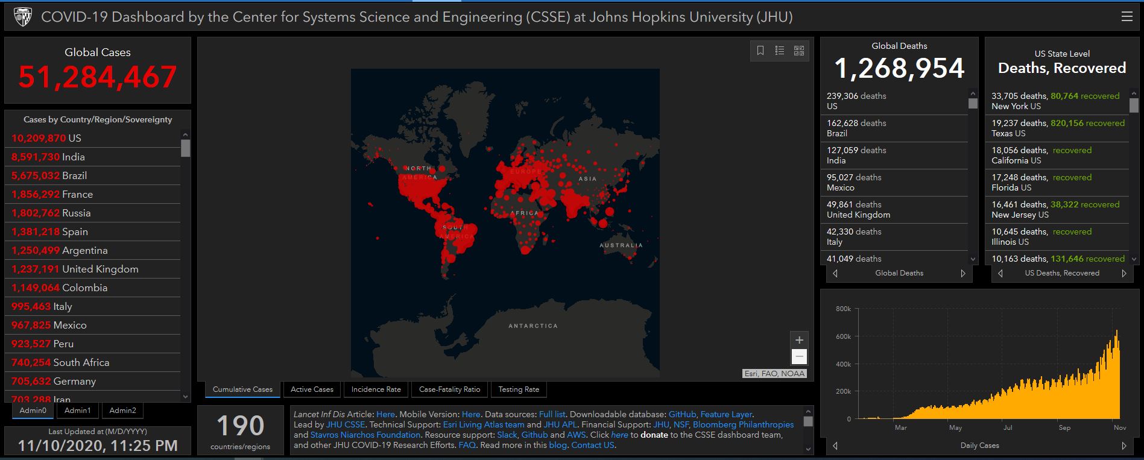Open the AWS link

[x=576, y=435]
